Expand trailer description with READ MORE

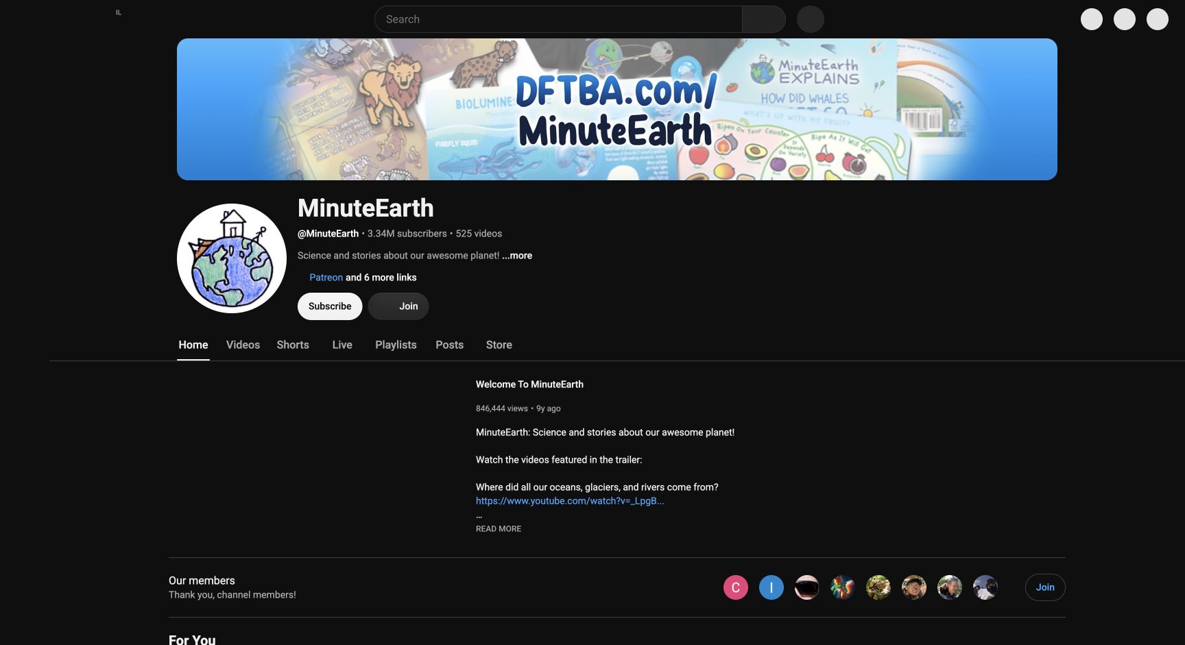(499, 529)
